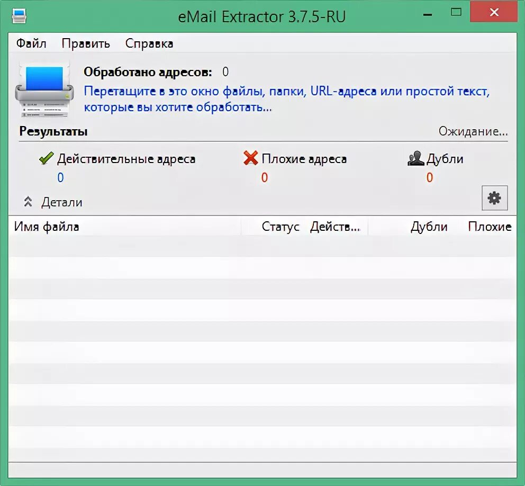Open the Справка menu
This screenshot has height=486, width=525.
click(149, 43)
